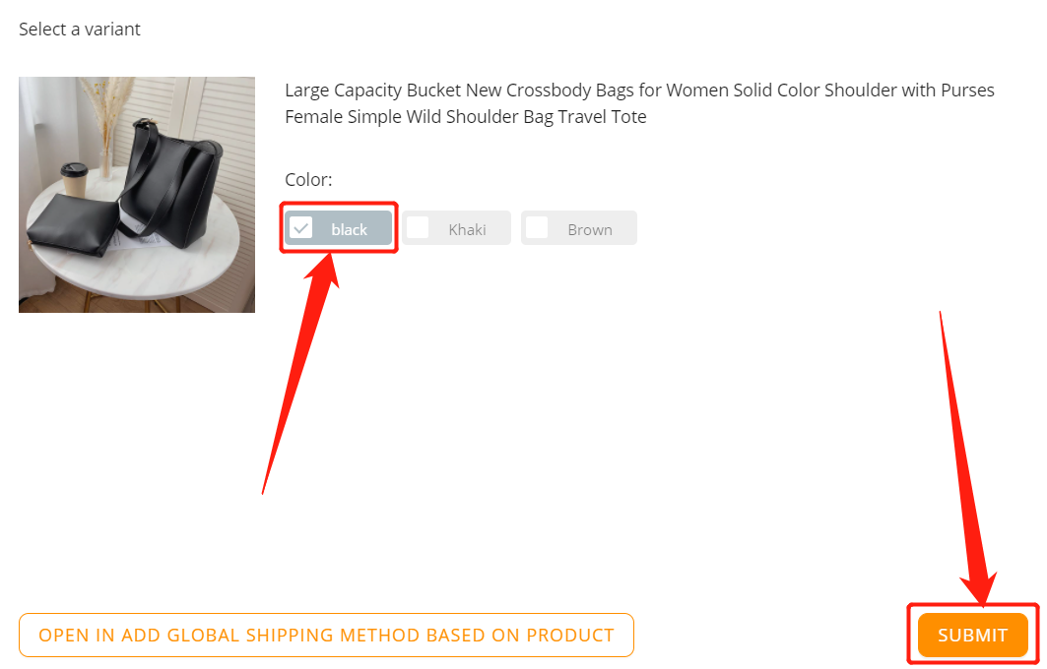Open in Add Global Shipping Method button
The height and width of the screenshot is (669, 1047).
click(x=327, y=635)
